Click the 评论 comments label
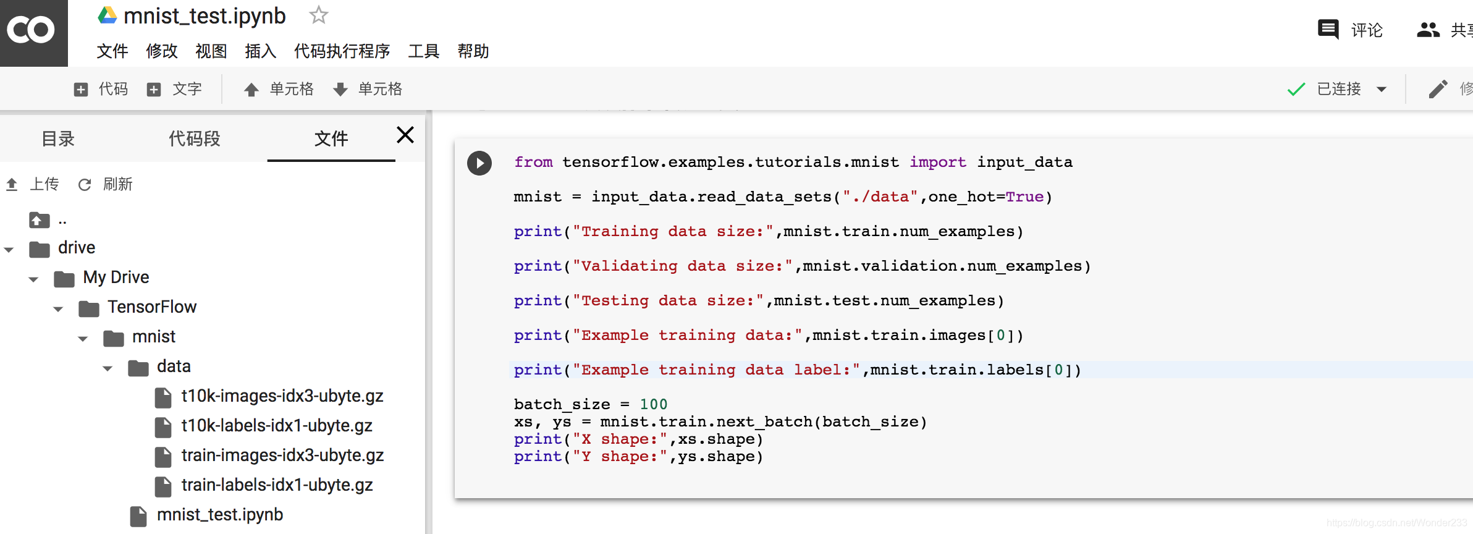This screenshot has width=1473, height=534. click(1367, 30)
